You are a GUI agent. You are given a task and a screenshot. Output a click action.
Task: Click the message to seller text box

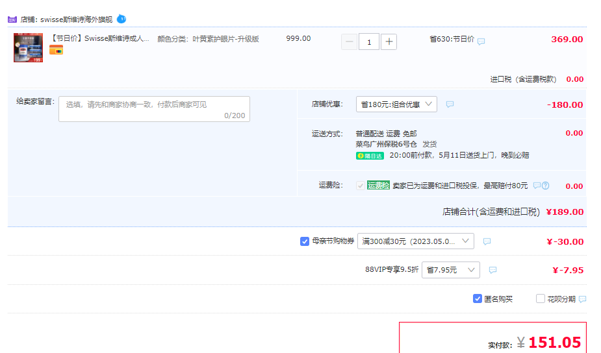(x=154, y=109)
